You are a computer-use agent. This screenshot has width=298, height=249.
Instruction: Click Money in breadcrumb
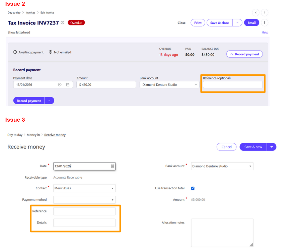33,135
